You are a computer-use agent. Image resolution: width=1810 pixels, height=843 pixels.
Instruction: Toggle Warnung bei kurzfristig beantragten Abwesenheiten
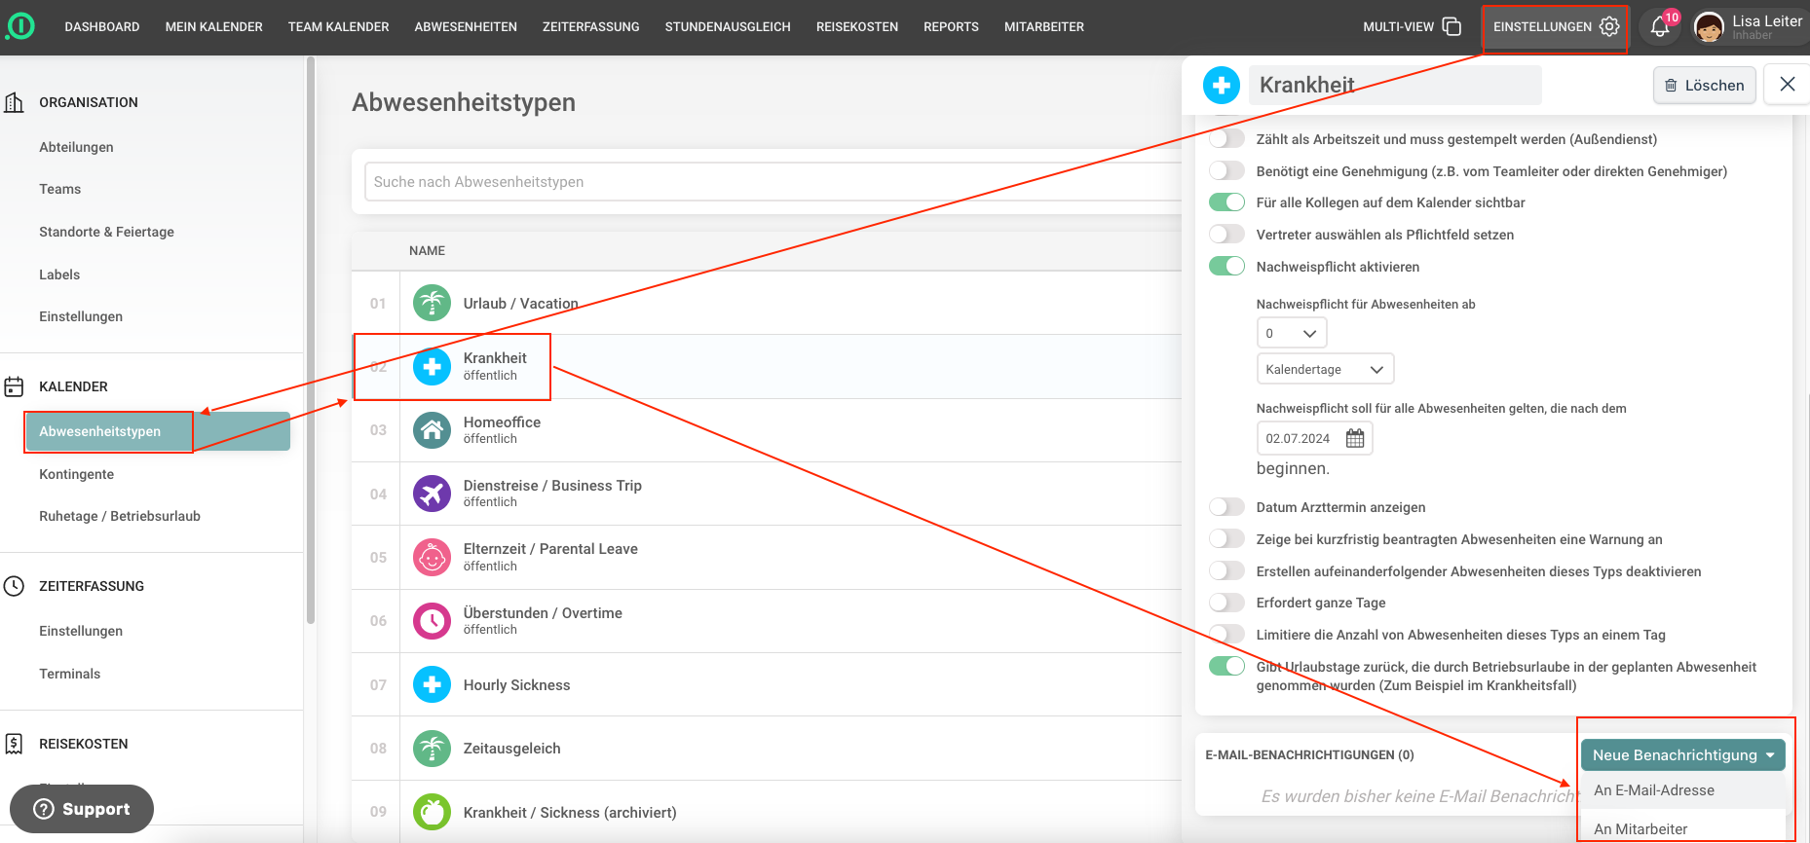(1227, 539)
